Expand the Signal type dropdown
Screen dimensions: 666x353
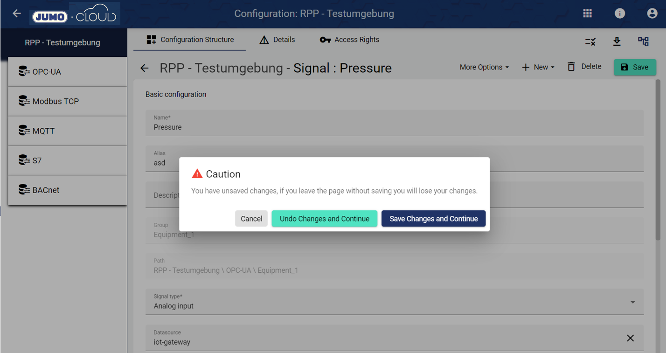coord(632,302)
